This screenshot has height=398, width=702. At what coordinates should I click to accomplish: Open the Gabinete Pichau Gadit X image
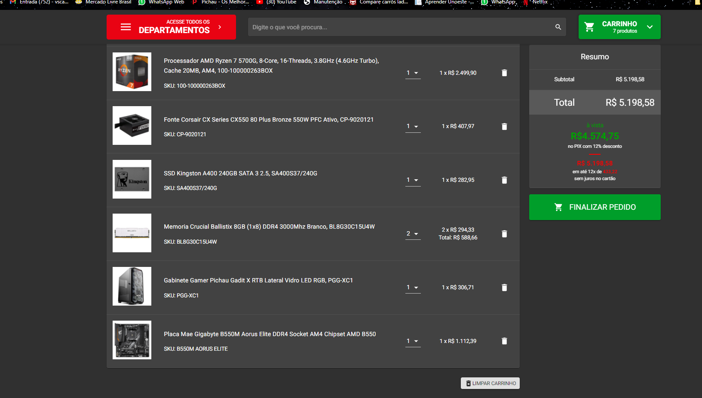point(132,286)
